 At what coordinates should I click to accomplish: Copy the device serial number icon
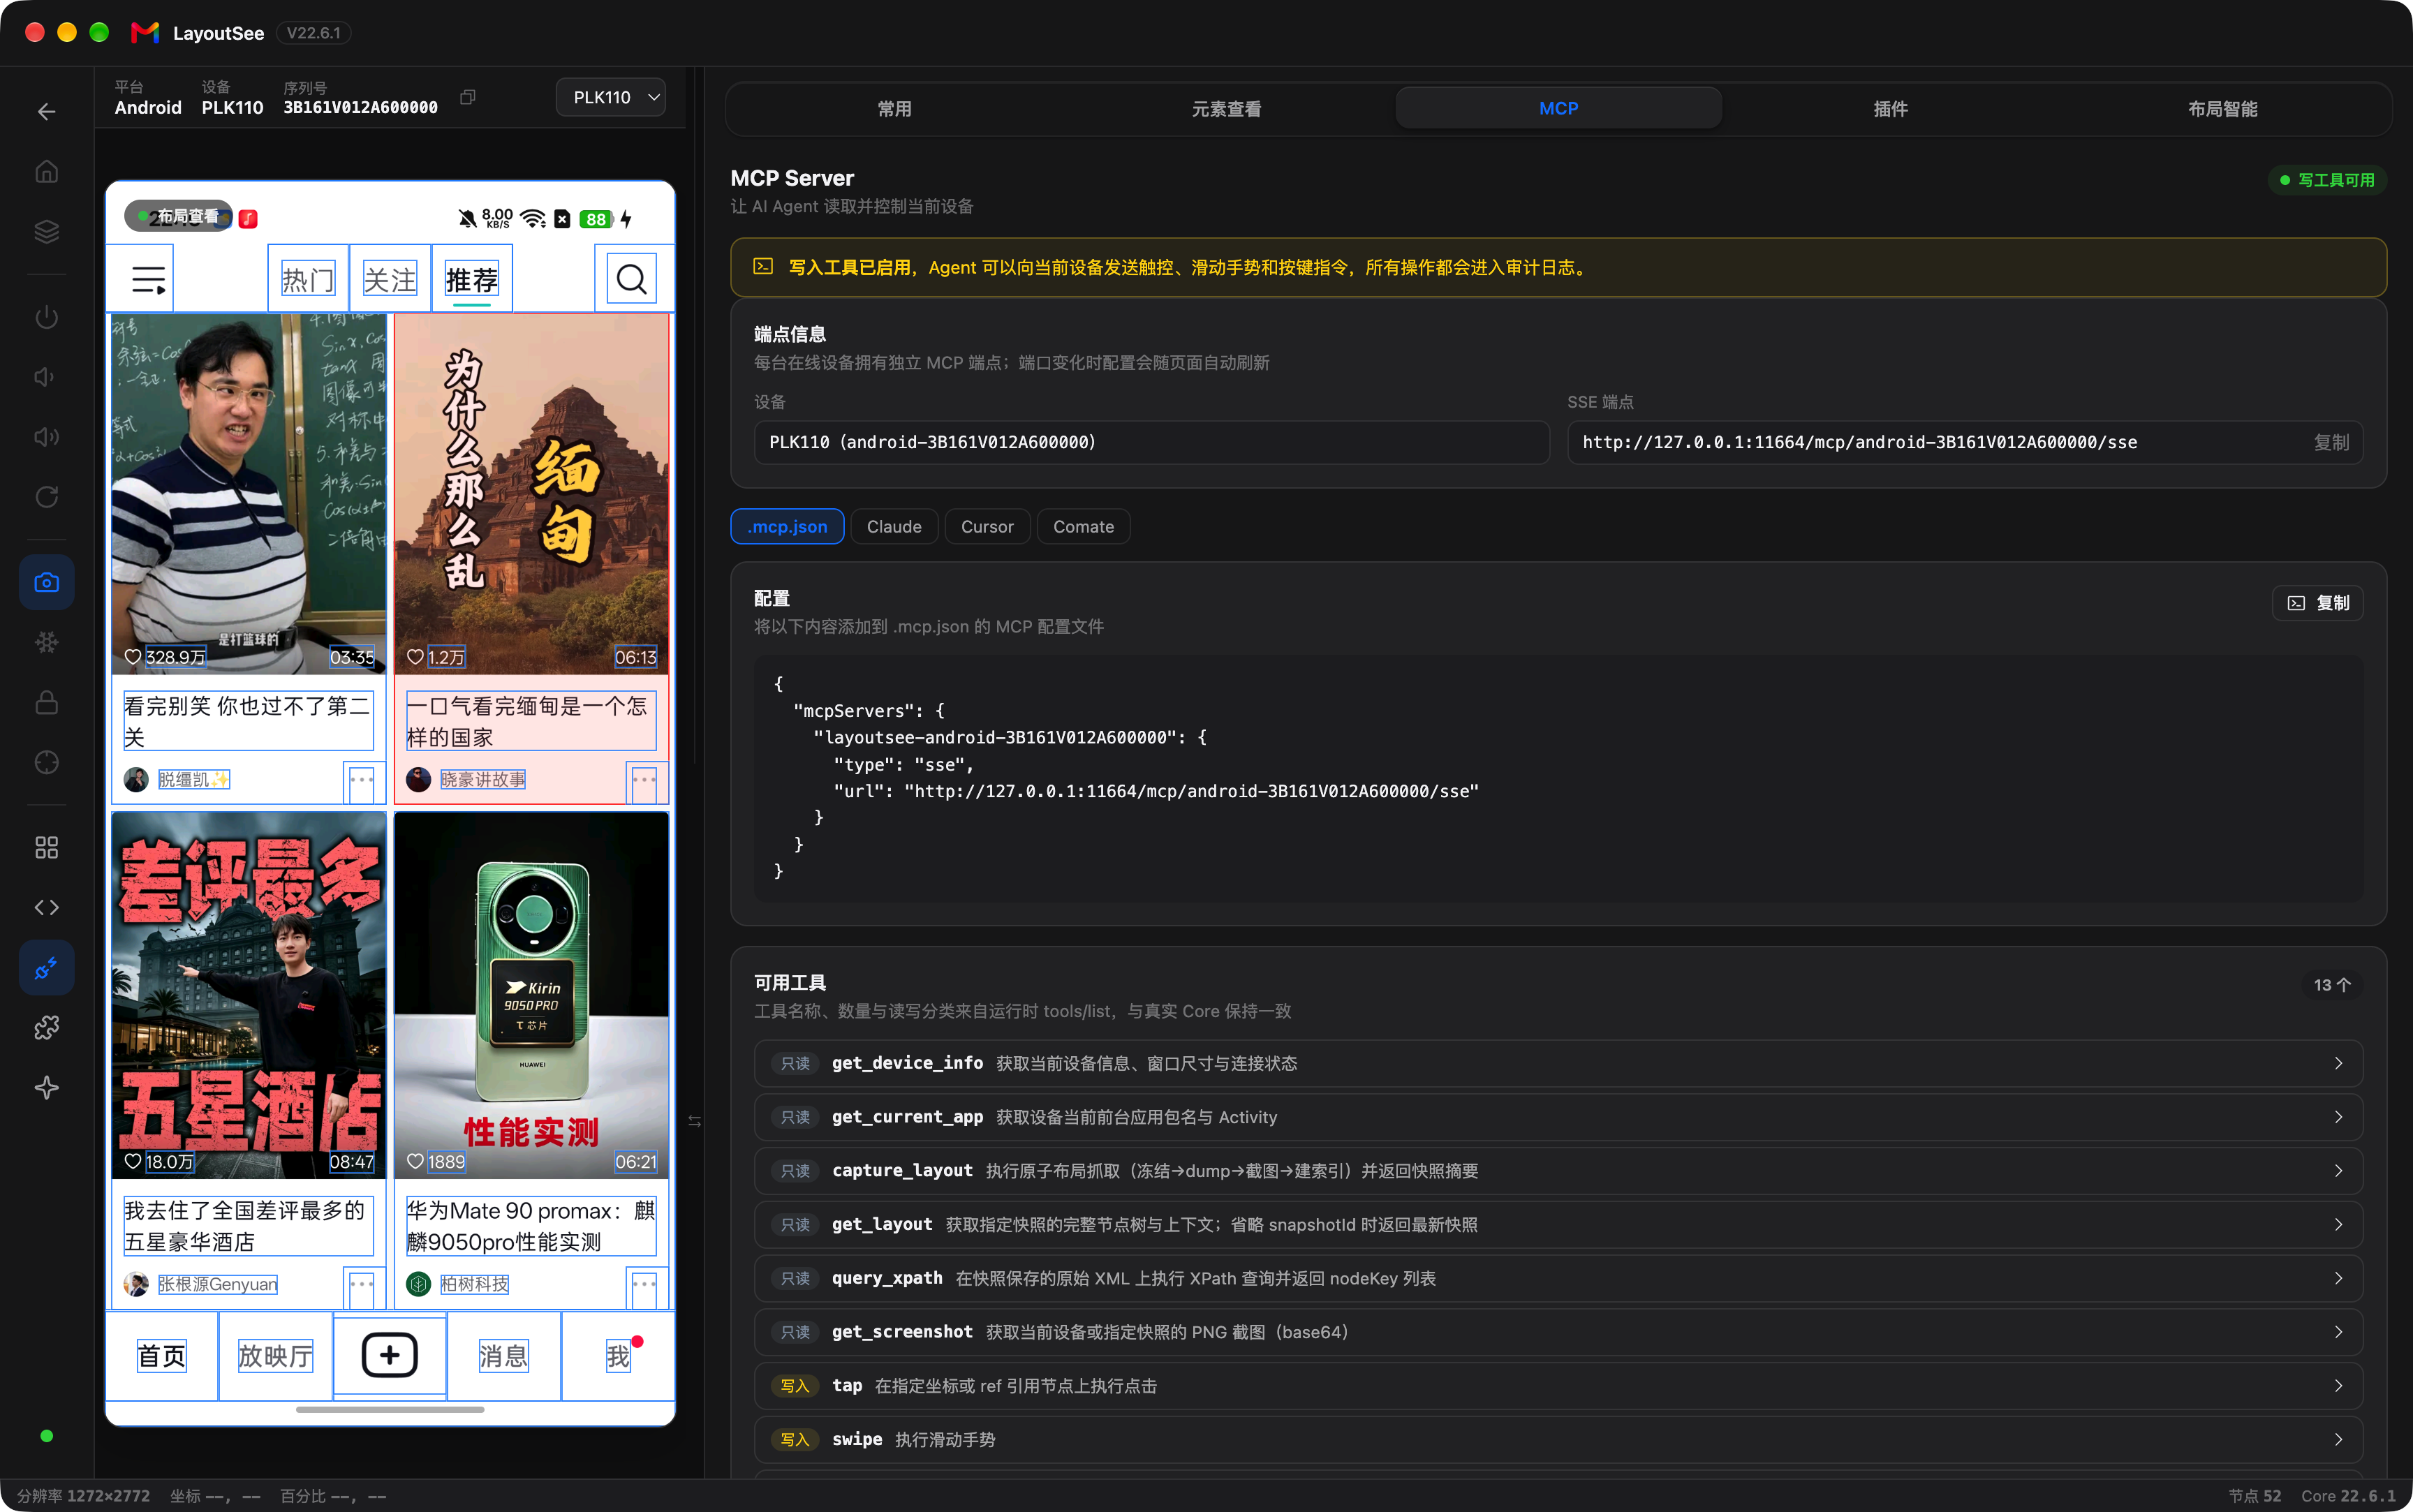click(x=467, y=97)
